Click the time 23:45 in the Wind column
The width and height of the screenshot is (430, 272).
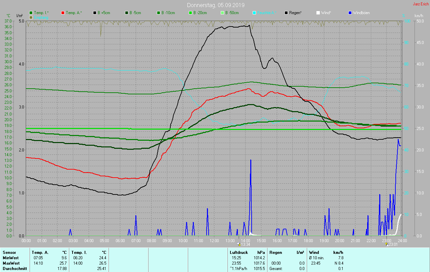pyautogui.click(x=316, y=263)
